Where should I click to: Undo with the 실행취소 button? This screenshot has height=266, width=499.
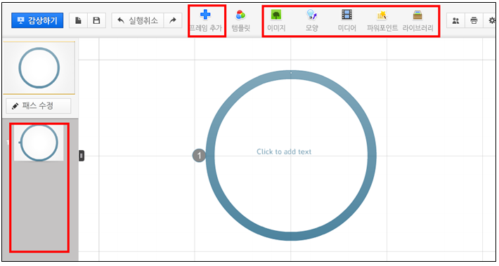[x=138, y=20]
